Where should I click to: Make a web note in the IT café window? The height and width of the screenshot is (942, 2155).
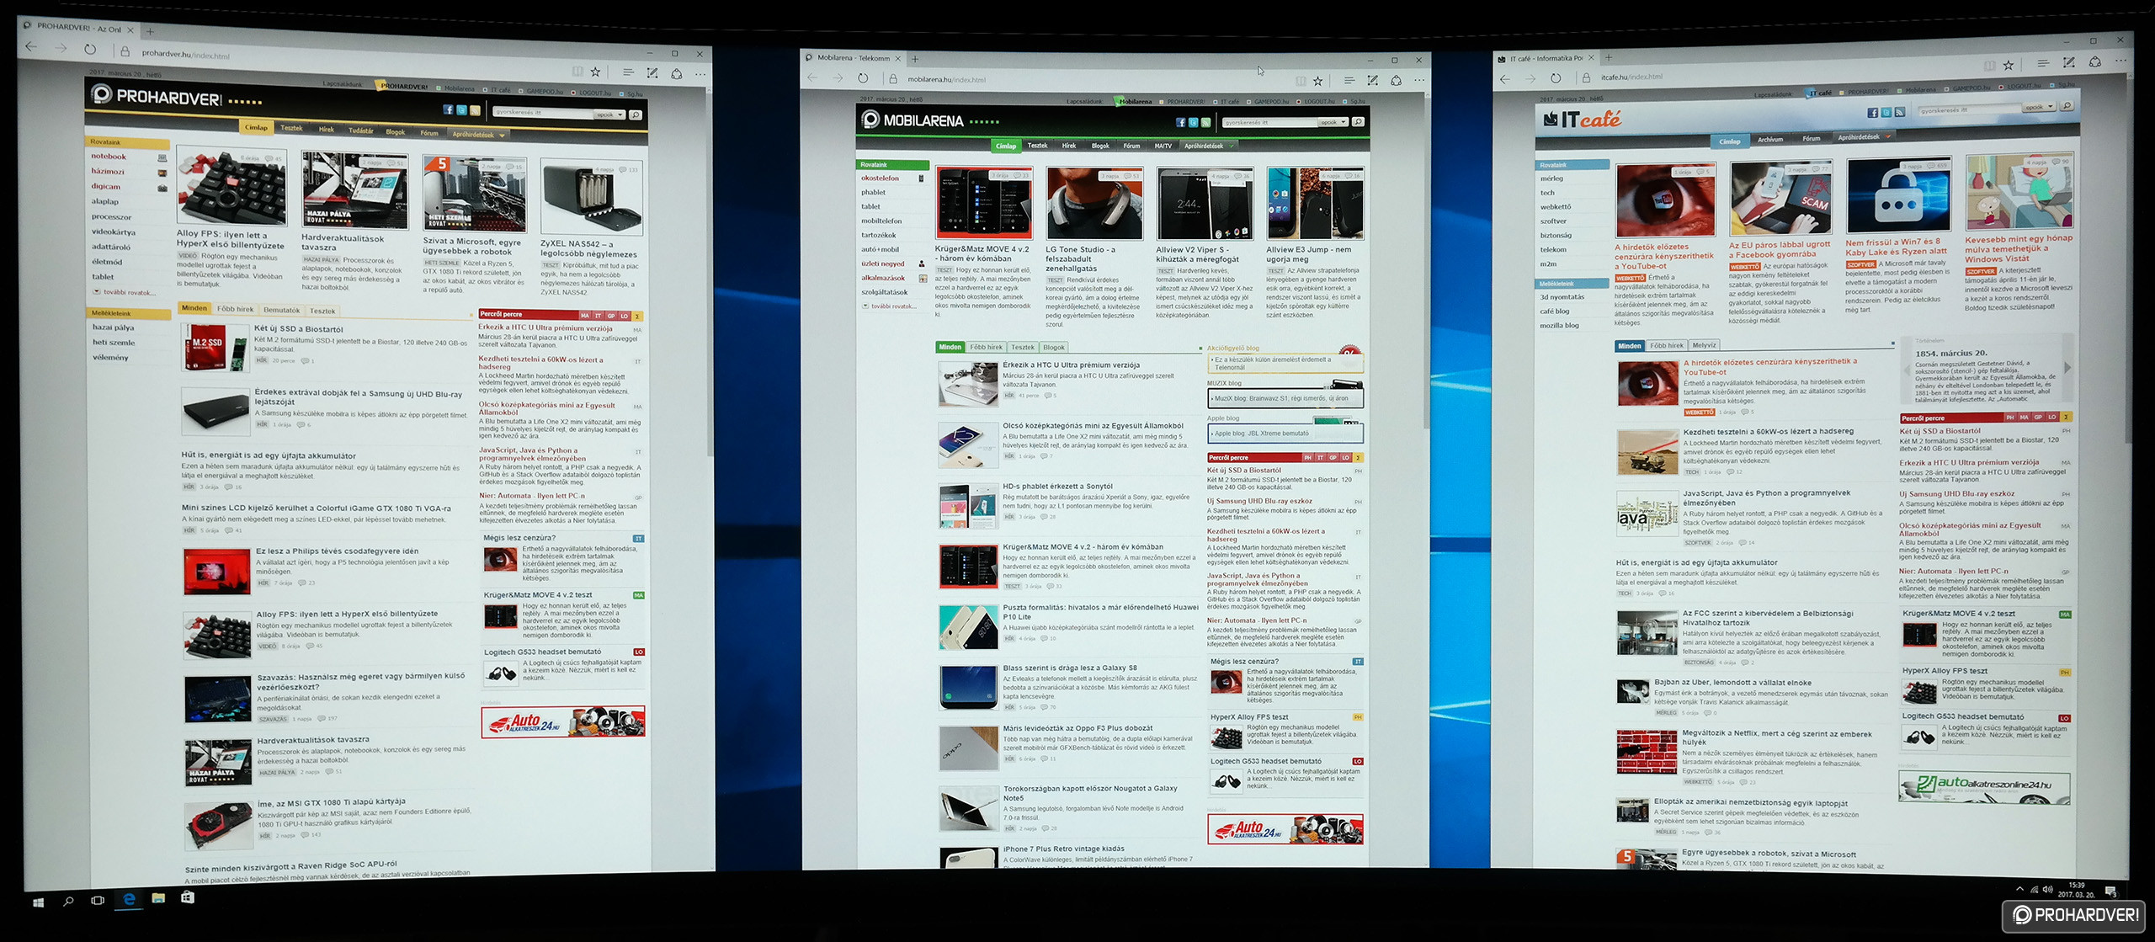2069,63
